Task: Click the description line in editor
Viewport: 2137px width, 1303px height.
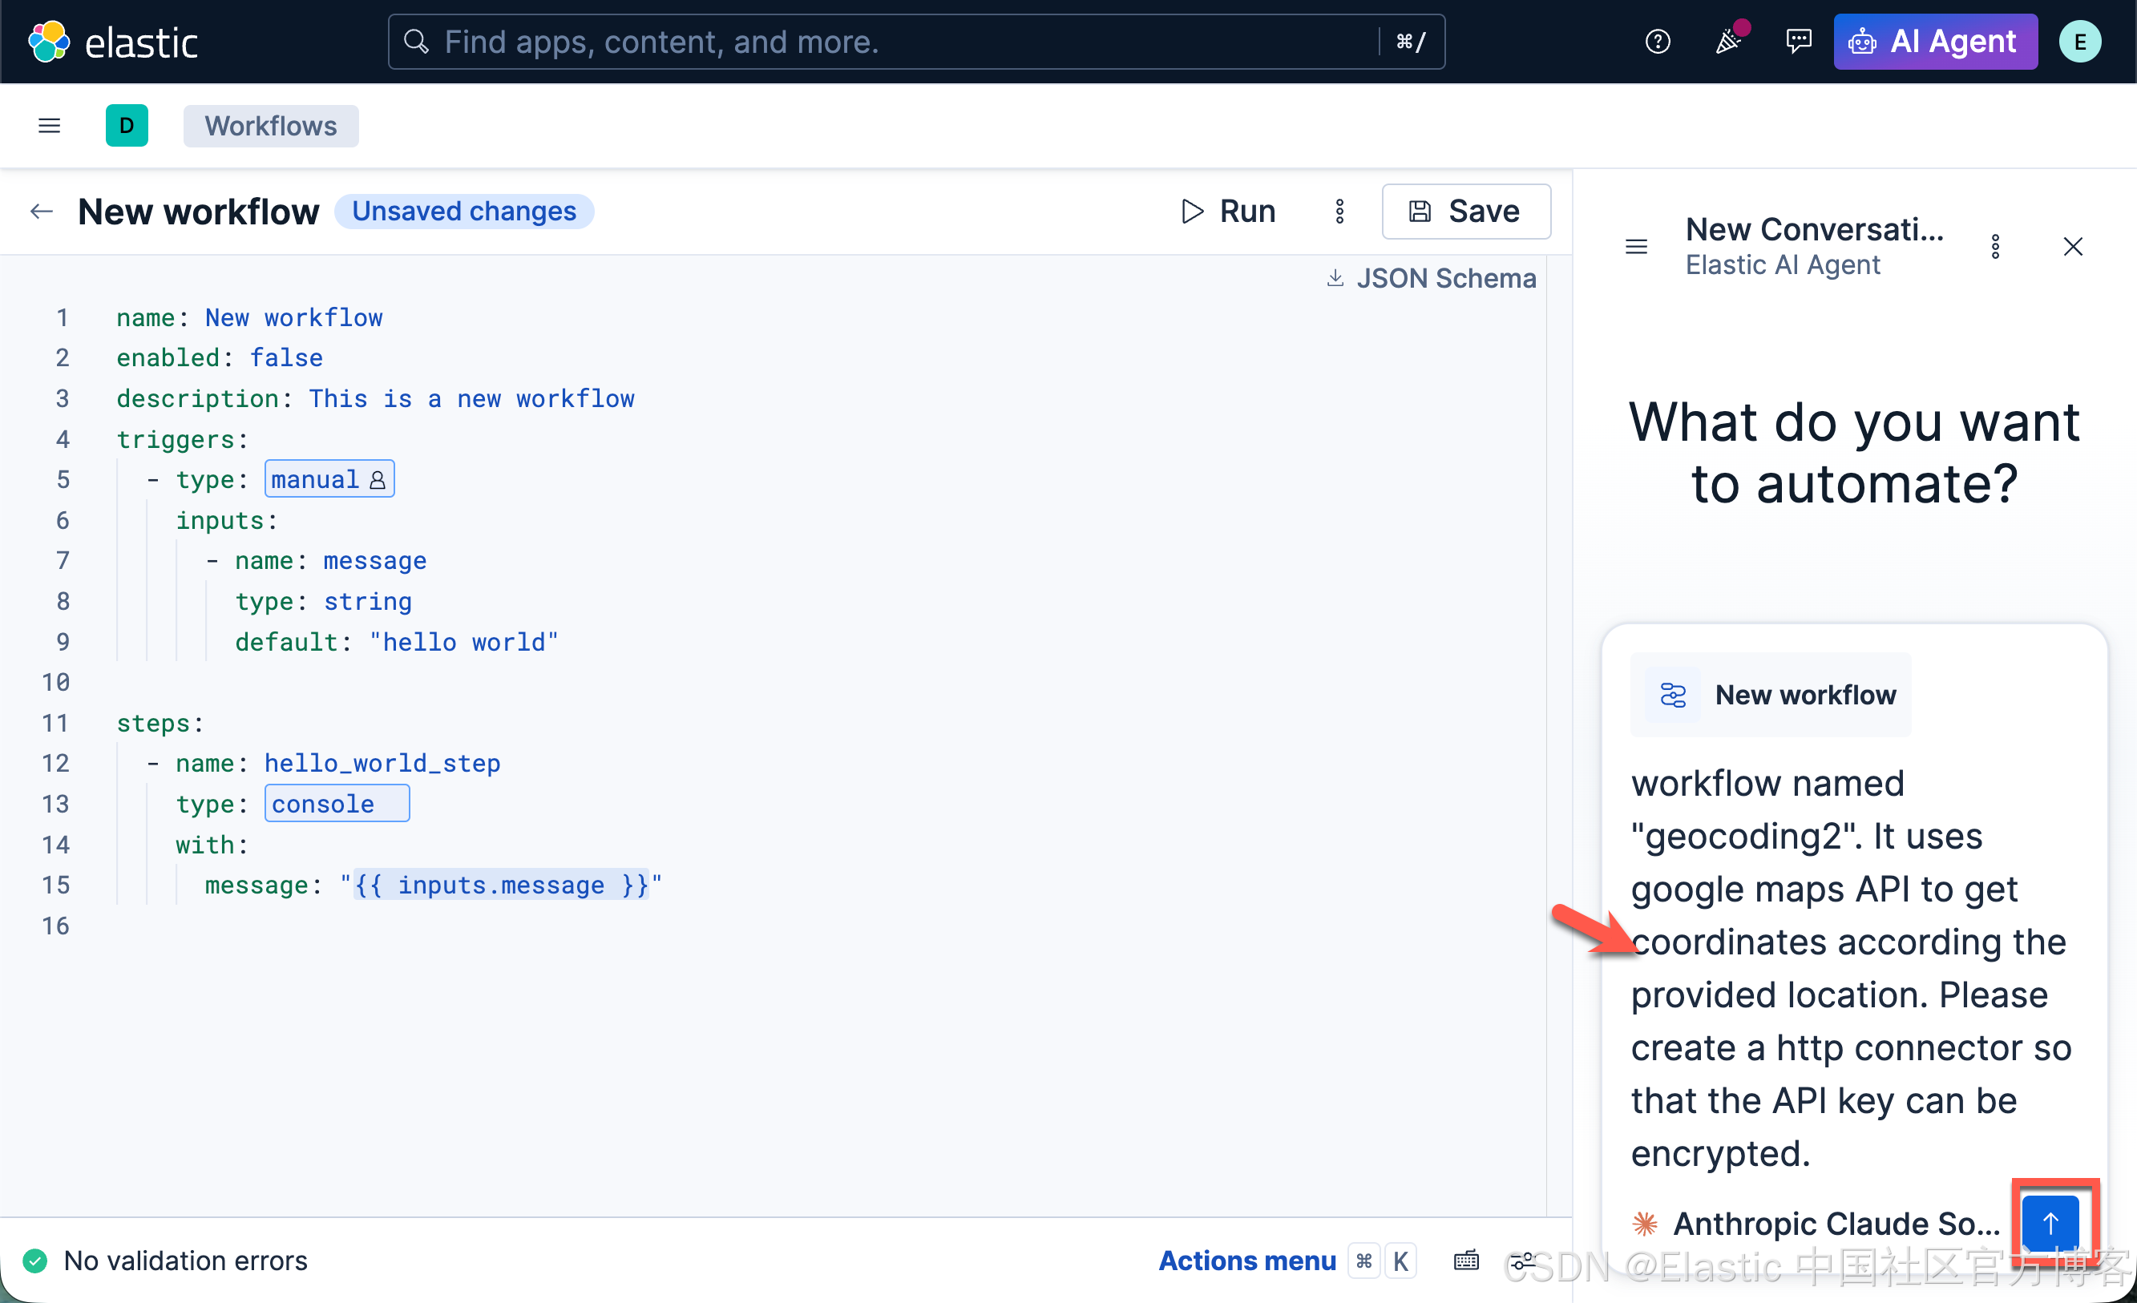Action: pyautogui.click(x=375, y=398)
